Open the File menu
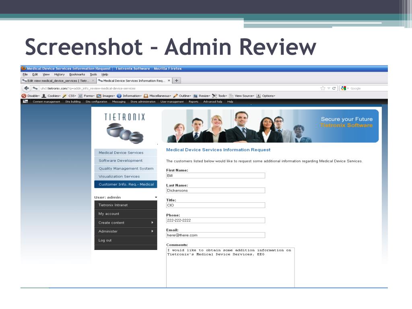 tap(25, 74)
